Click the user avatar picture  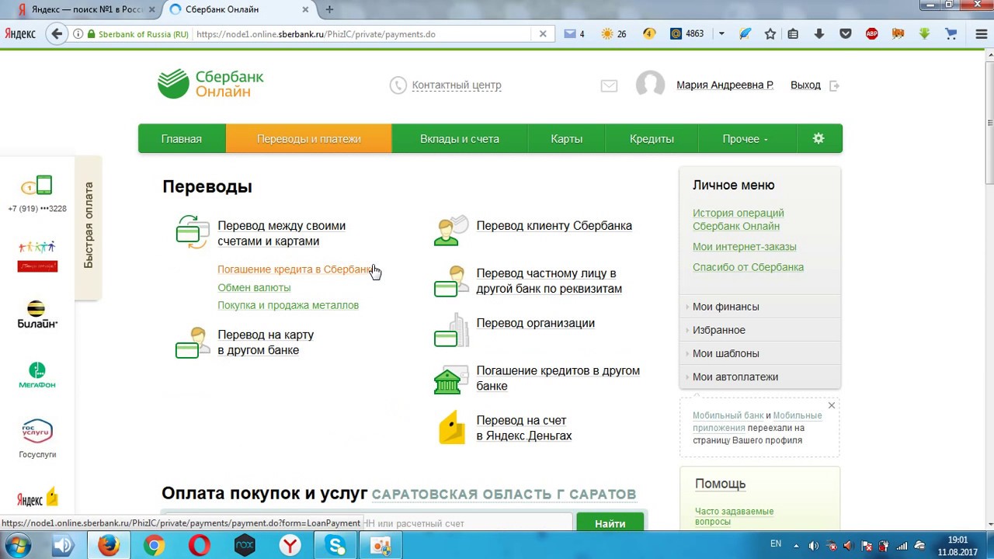pyautogui.click(x=651, y=85)
